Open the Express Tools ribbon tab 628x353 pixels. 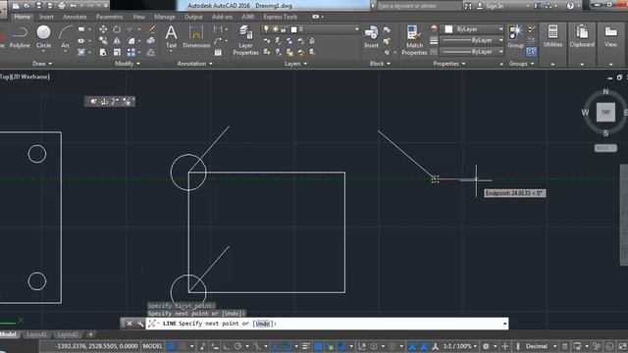pyautogui.click(x=281, y=17)
